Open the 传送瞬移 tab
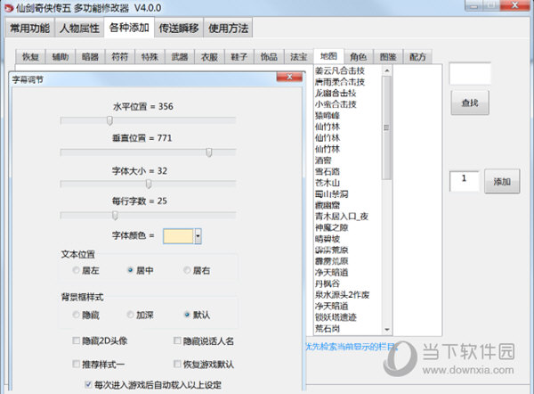Image resolution: width=534 pixels, height=394 pixels. (179, 28)
